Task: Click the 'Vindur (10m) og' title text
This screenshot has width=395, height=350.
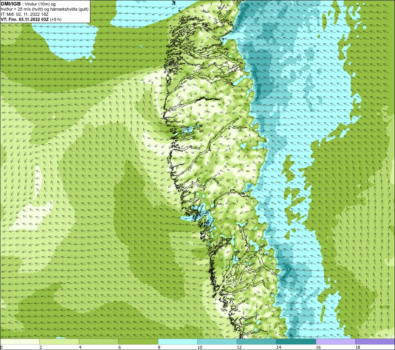Action: [40, 4]
